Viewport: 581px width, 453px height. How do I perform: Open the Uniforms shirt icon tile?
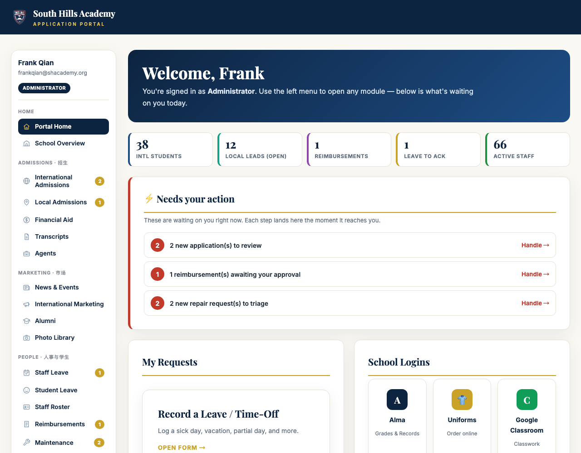(x=462, y=400)
